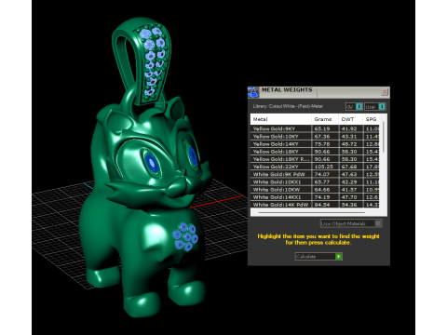447x335 pixels.
Task: Click the vertical scrollbar of metals table
Action: (x=384, y=137)
